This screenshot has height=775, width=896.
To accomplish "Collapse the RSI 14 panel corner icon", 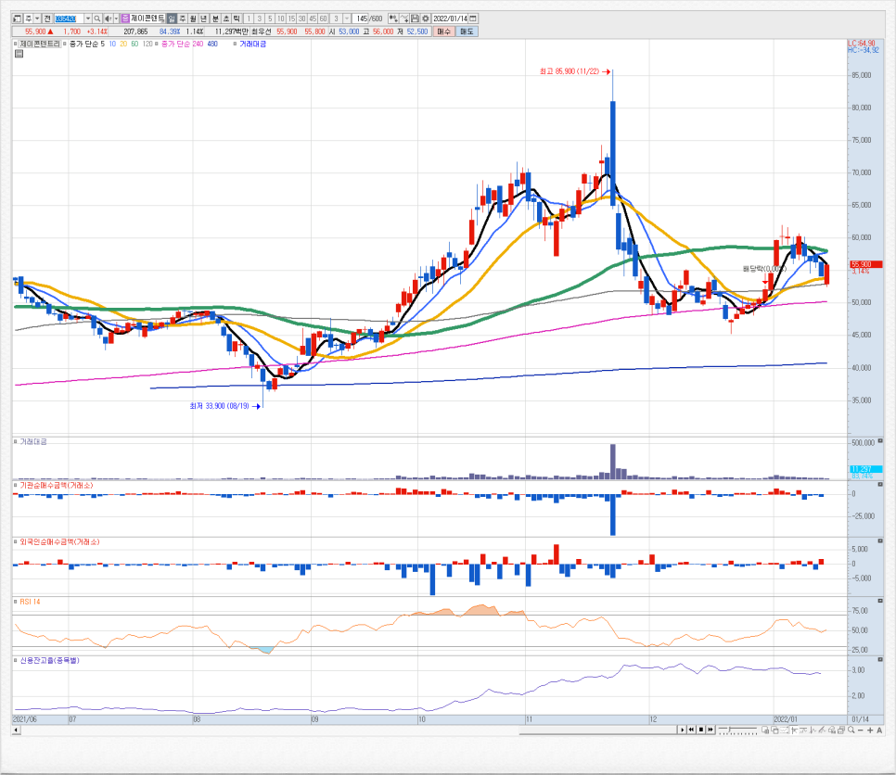I will tap(880, 601).
